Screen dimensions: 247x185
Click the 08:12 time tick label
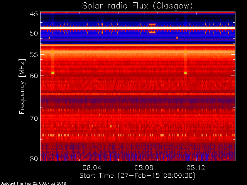[196, 168]
